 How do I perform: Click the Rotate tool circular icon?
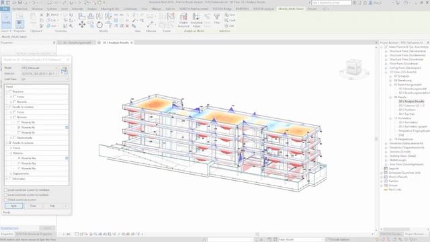(99, 25)
